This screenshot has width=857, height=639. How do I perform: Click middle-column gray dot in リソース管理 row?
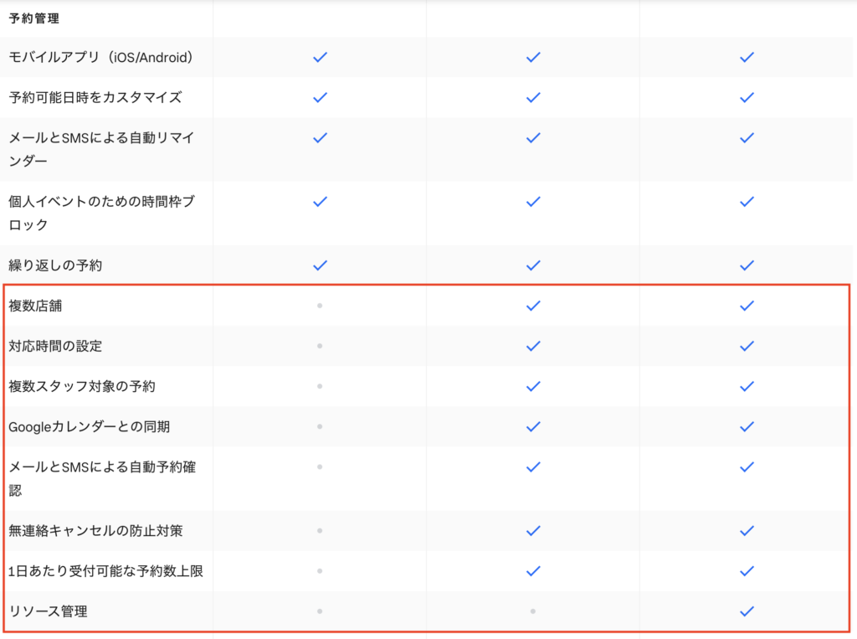(533, 611)
